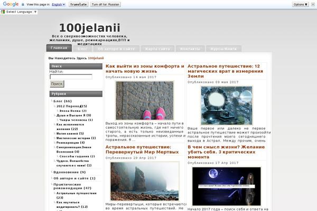Click the Translate button
This screenshot has height=211, width=317.
tap(78, 4)
